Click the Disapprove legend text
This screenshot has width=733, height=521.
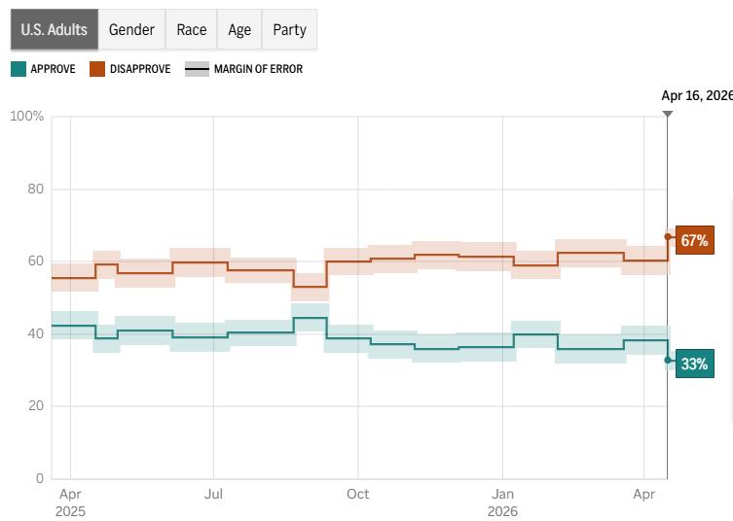point(140,69)
